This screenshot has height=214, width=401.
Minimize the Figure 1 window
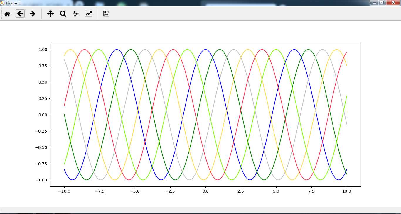[374, 3]
